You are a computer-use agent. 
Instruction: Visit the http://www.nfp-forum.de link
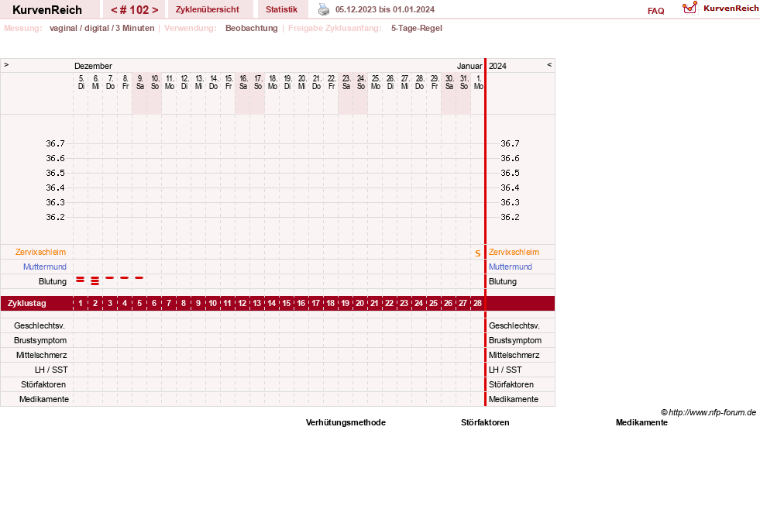pos(712,413)
